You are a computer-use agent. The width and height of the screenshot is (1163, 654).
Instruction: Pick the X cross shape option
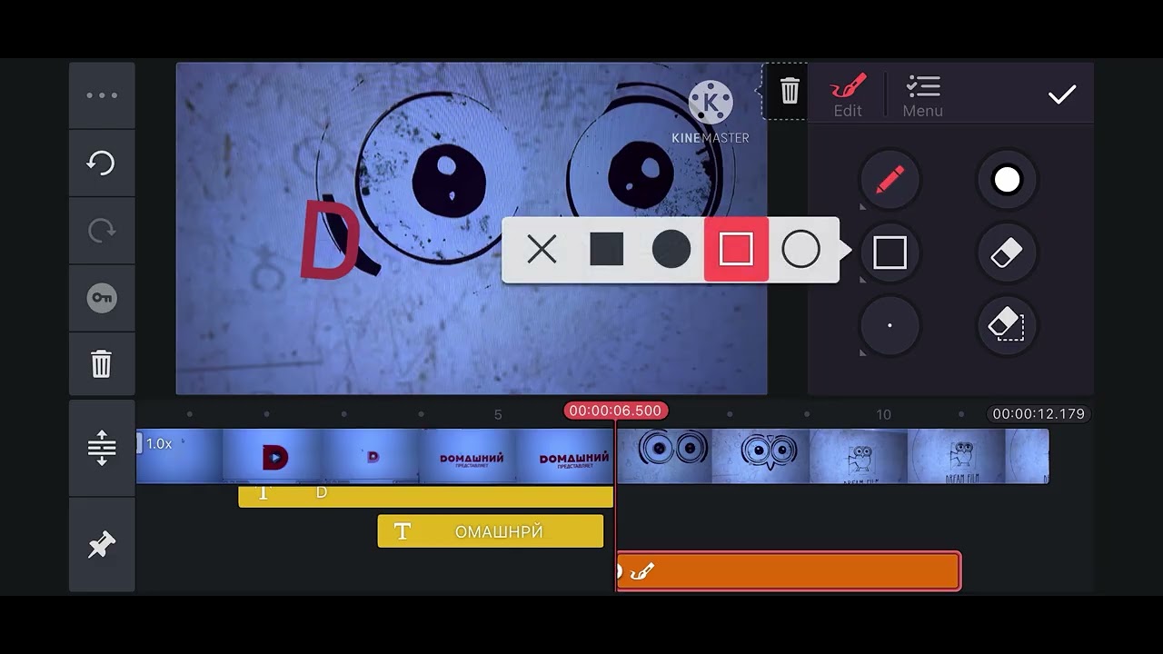pyautogui.click(x=542, y=249)
